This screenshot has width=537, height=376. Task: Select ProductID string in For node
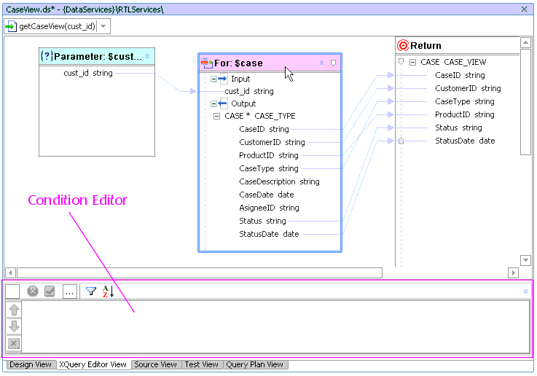pos(269,155)
